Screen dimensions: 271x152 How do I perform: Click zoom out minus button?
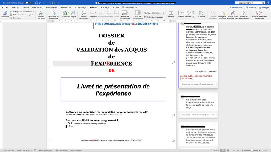pos(242,151)
